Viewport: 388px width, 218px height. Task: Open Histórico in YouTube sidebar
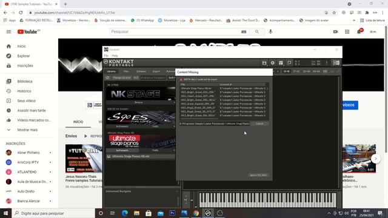(24, 91)
